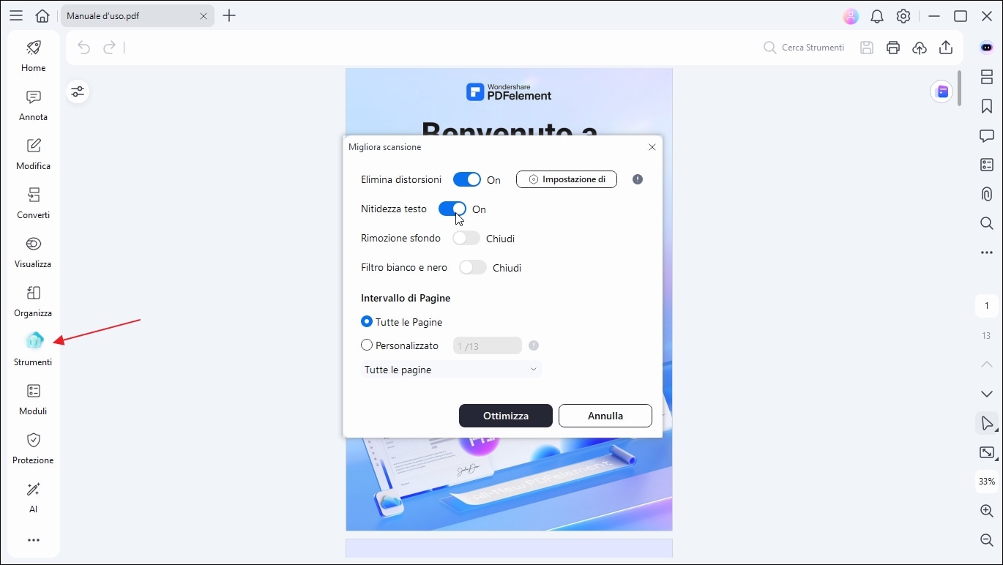Enable the Rimozione sfondo toggle
Image resolution: width=1003 pixels, height=565 pixels.
pyautogui.click(x=466, y=239)
